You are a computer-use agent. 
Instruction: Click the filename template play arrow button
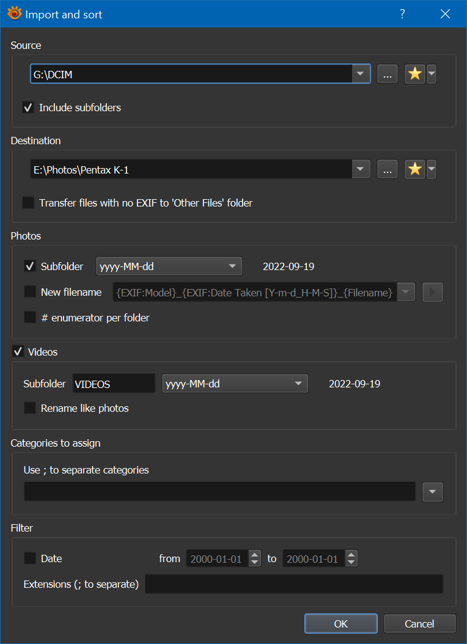pyautogui.click(x=433, y=292)
